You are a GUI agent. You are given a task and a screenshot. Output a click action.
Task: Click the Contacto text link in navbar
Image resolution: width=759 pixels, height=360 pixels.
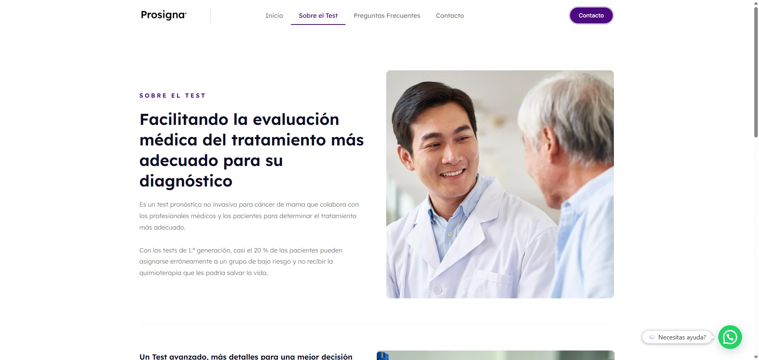click(450, 15)
